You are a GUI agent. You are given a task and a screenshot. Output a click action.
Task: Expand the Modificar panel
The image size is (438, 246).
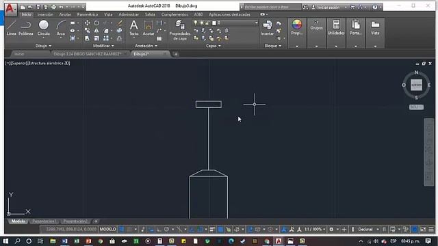[x=103, y=46]
